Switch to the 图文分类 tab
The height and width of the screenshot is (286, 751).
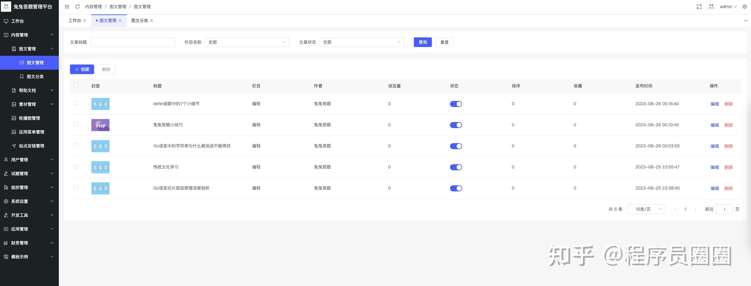pos(140,20)
